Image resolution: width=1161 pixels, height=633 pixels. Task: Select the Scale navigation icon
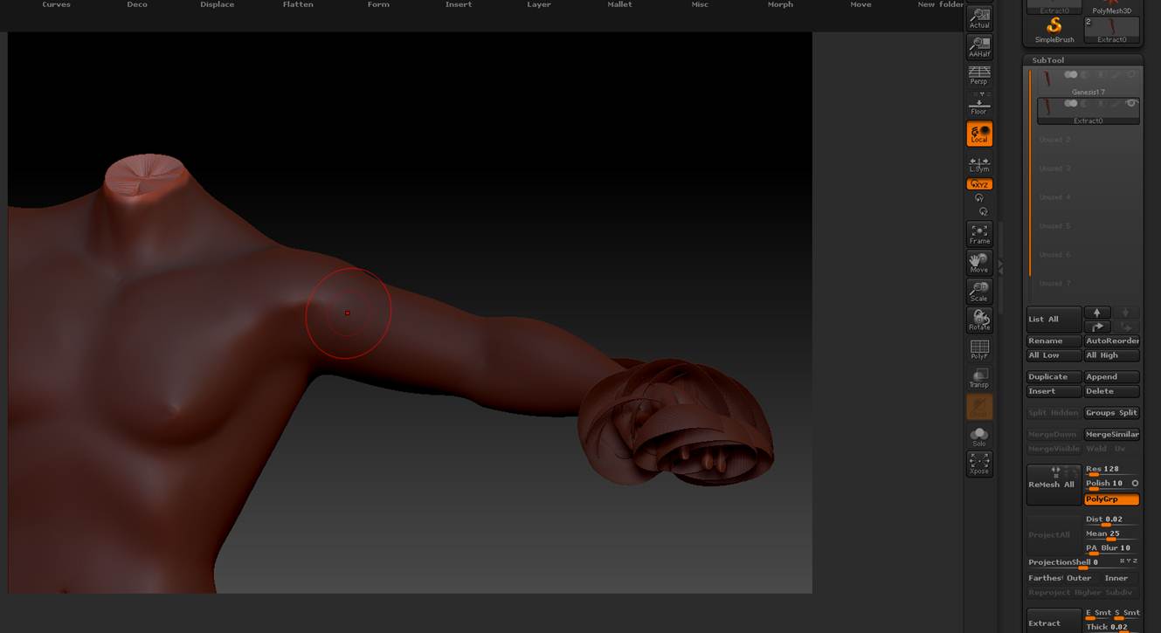click(979, 292)
